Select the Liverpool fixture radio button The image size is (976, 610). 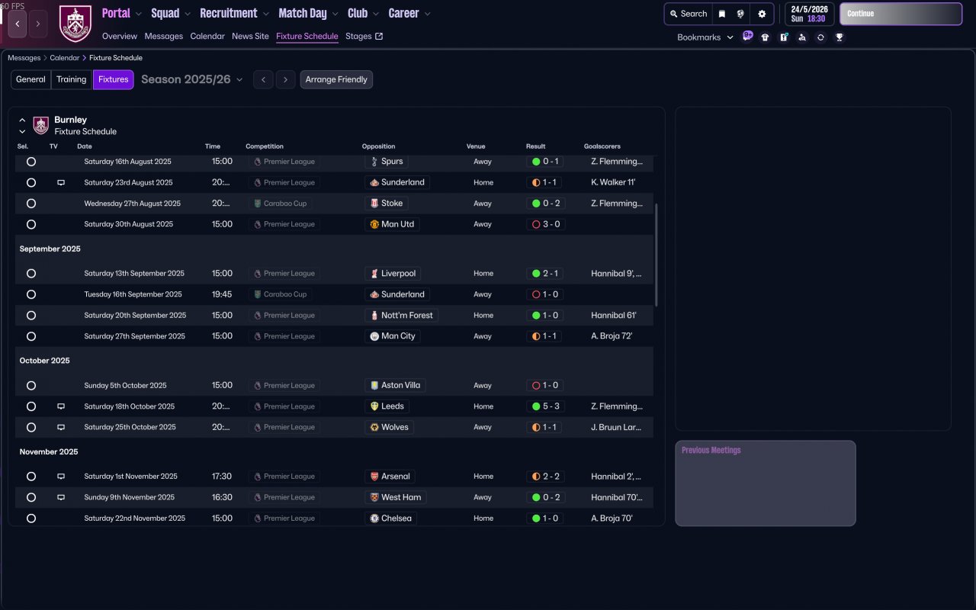point(31,274)
